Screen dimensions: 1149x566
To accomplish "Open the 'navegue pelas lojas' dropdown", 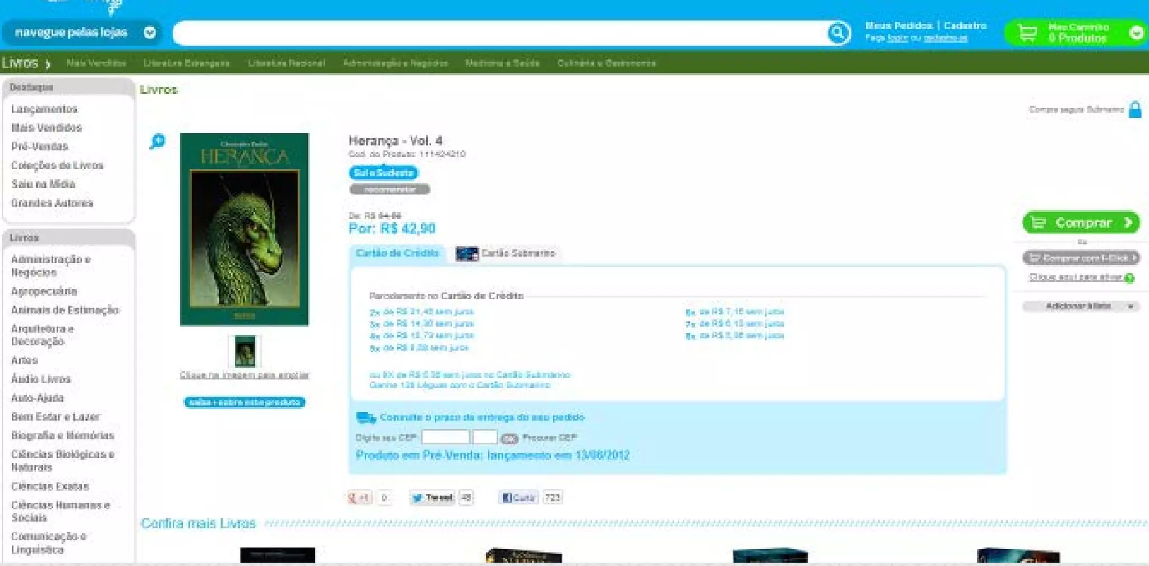I will pyautogui.click(x=82, y=33).
